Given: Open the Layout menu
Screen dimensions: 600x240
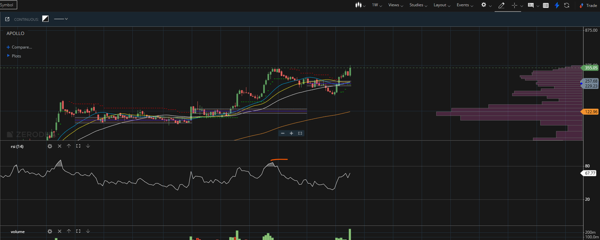Looking at the screenshot, I should coord(442,5).
